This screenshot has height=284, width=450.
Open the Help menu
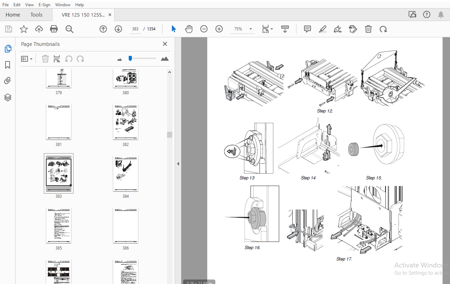tap(80, 4)
